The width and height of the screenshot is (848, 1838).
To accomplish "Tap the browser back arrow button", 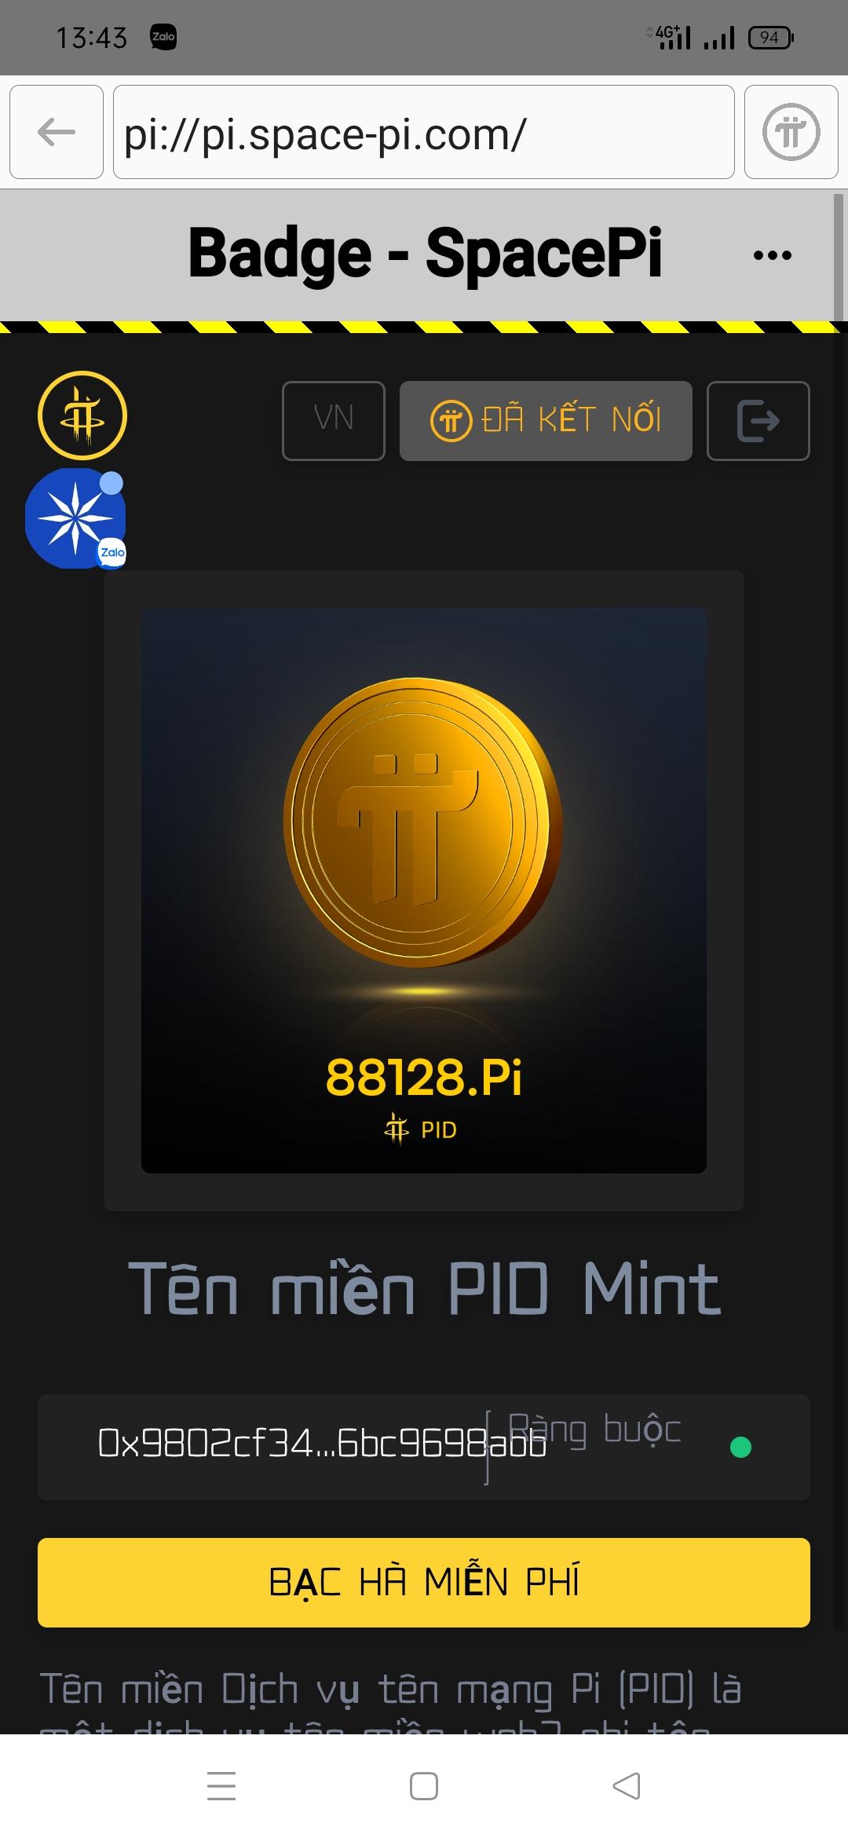I will point(57,132).
